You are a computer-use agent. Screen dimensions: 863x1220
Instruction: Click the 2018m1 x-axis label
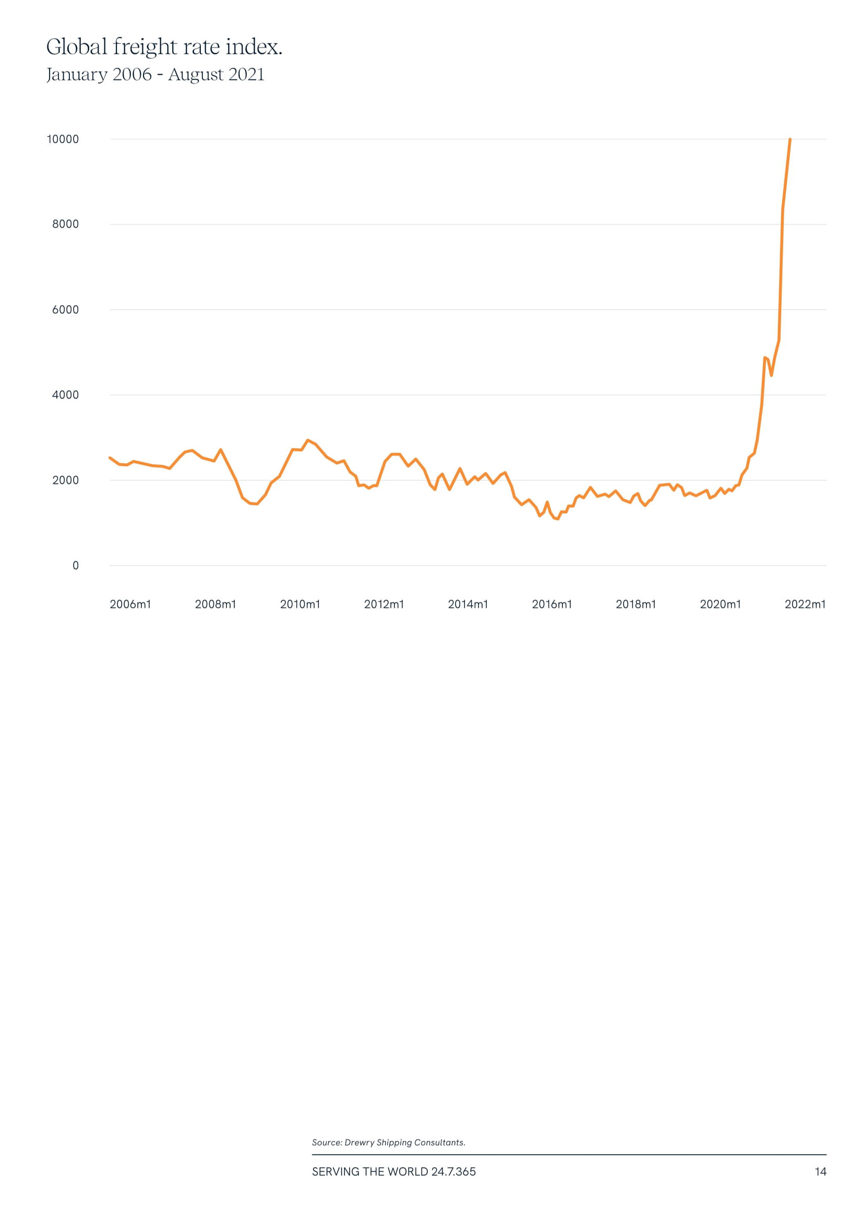click(x=636, y=604)
